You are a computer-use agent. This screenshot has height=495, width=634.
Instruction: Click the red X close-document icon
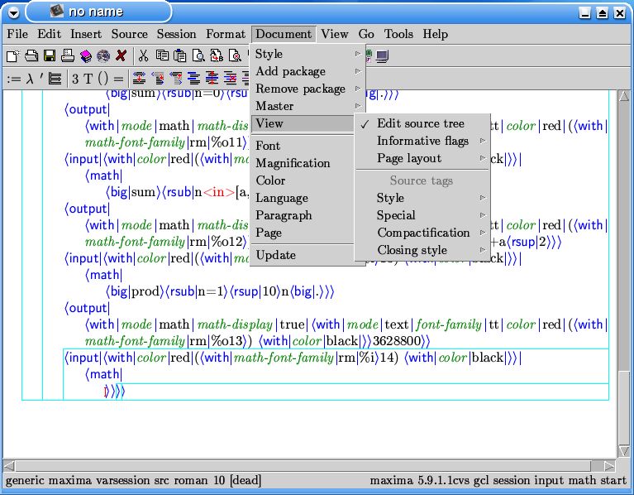pyautogui.click(x=121, y=55)
